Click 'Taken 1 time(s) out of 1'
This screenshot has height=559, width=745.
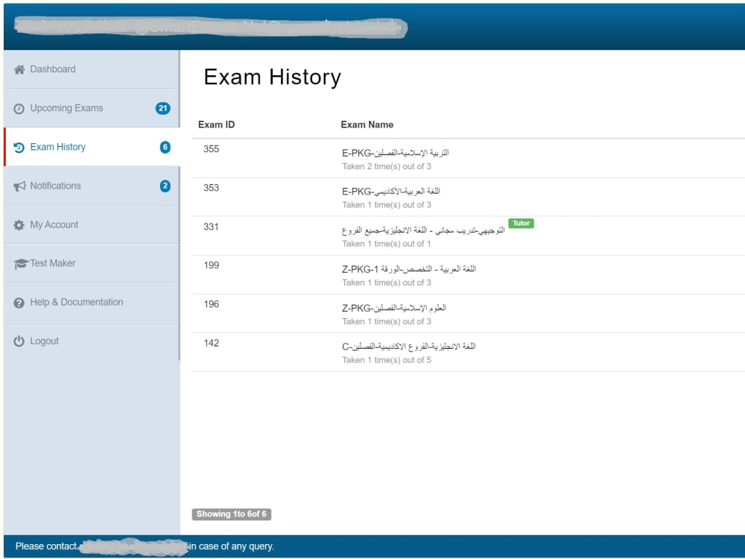coord(386,244)
